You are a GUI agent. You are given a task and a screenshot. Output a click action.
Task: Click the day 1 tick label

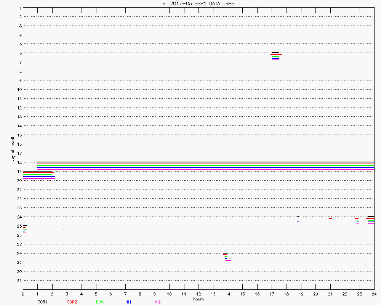[x=20, y=8]
